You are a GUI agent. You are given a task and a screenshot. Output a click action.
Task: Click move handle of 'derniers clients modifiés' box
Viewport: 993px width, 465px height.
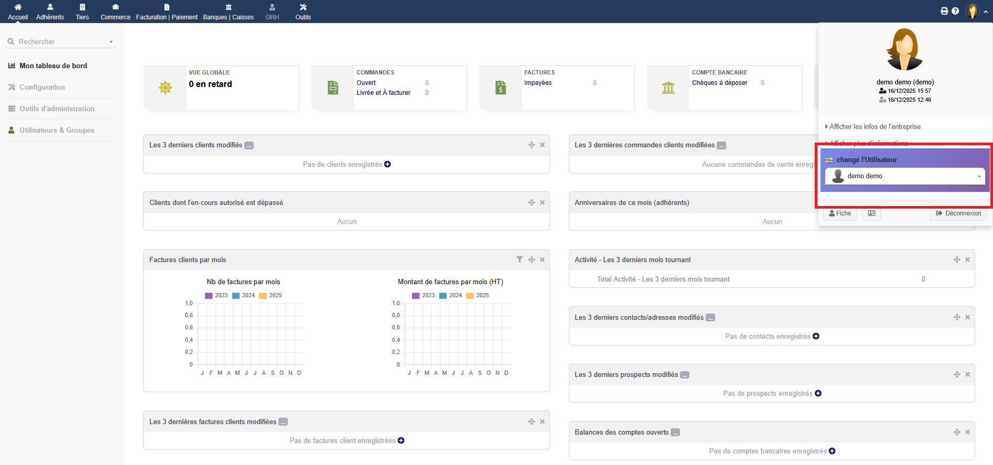point(532,145)
